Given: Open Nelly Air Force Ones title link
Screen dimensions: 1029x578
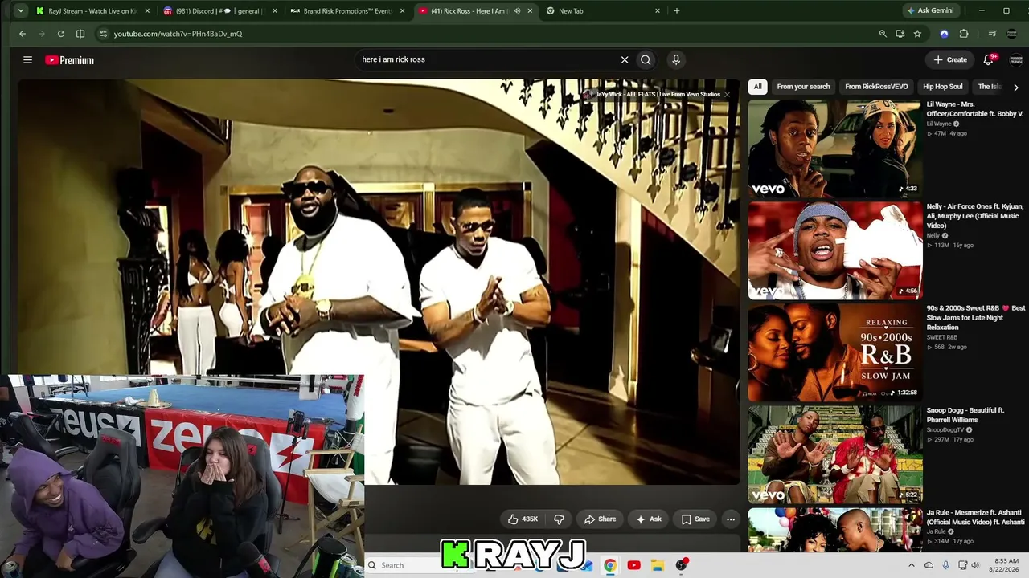Looking at the screenshot, I should [x=974, y=216].
